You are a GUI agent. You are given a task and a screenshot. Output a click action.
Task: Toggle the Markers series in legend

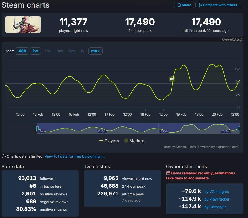click(x=135, y=141)
